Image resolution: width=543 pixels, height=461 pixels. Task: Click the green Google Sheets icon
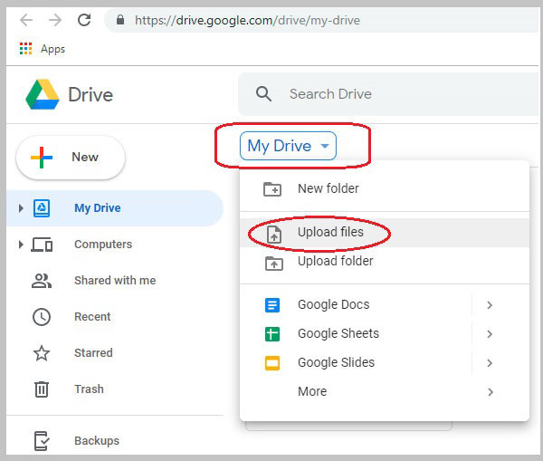click(x=272, y=334)
